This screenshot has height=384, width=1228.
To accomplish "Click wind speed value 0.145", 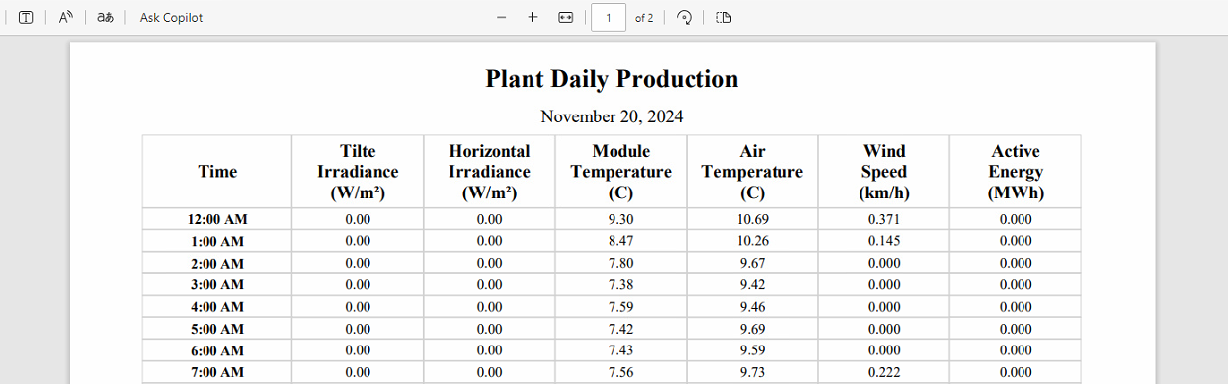I will [x=884, y=241].
